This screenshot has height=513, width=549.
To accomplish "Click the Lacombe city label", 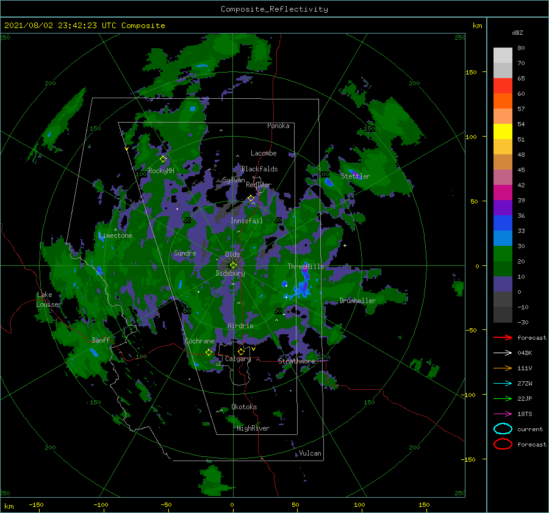I will pos(264,153).
